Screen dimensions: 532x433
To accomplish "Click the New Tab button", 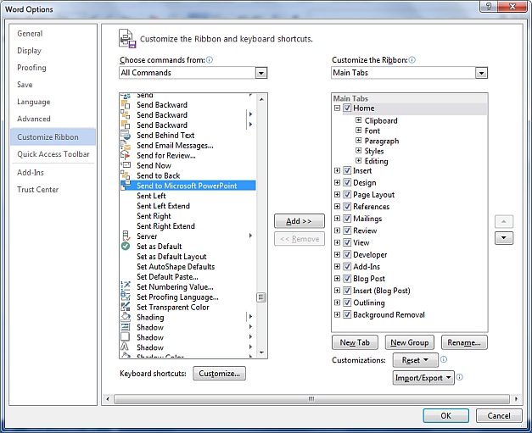I will coord(355,342).
